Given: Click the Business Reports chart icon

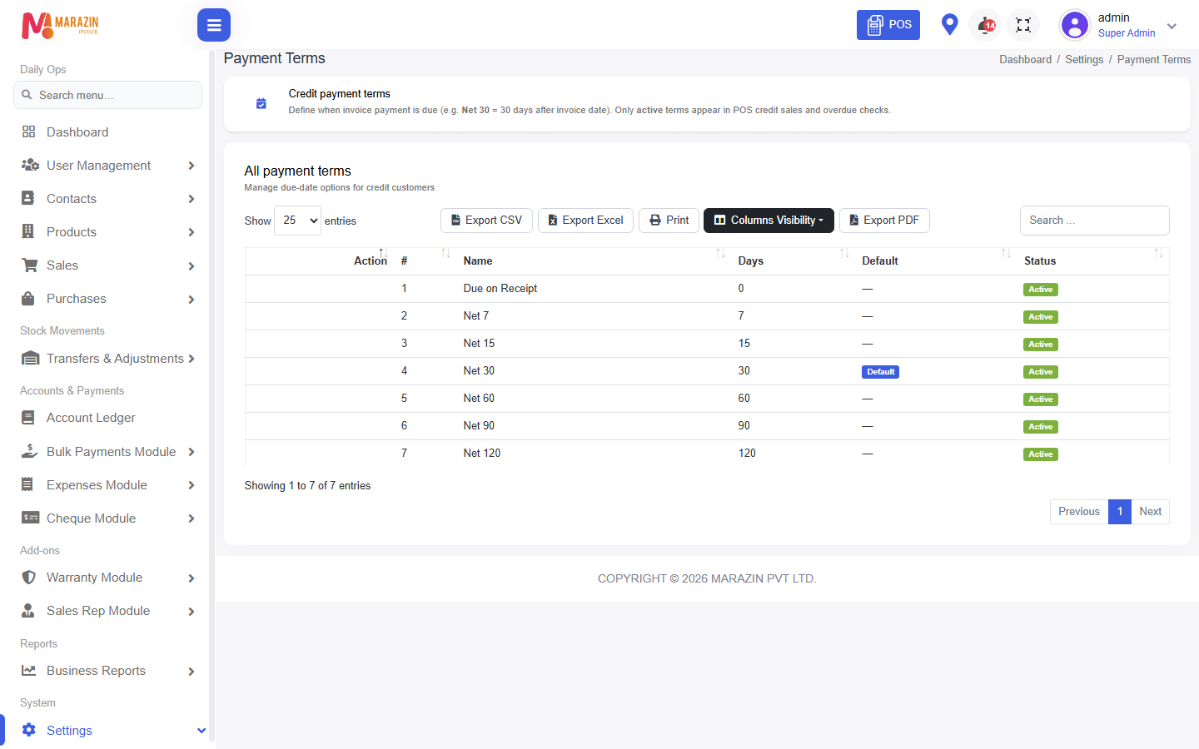Looking at the screenshot, I should coord(29,671).
